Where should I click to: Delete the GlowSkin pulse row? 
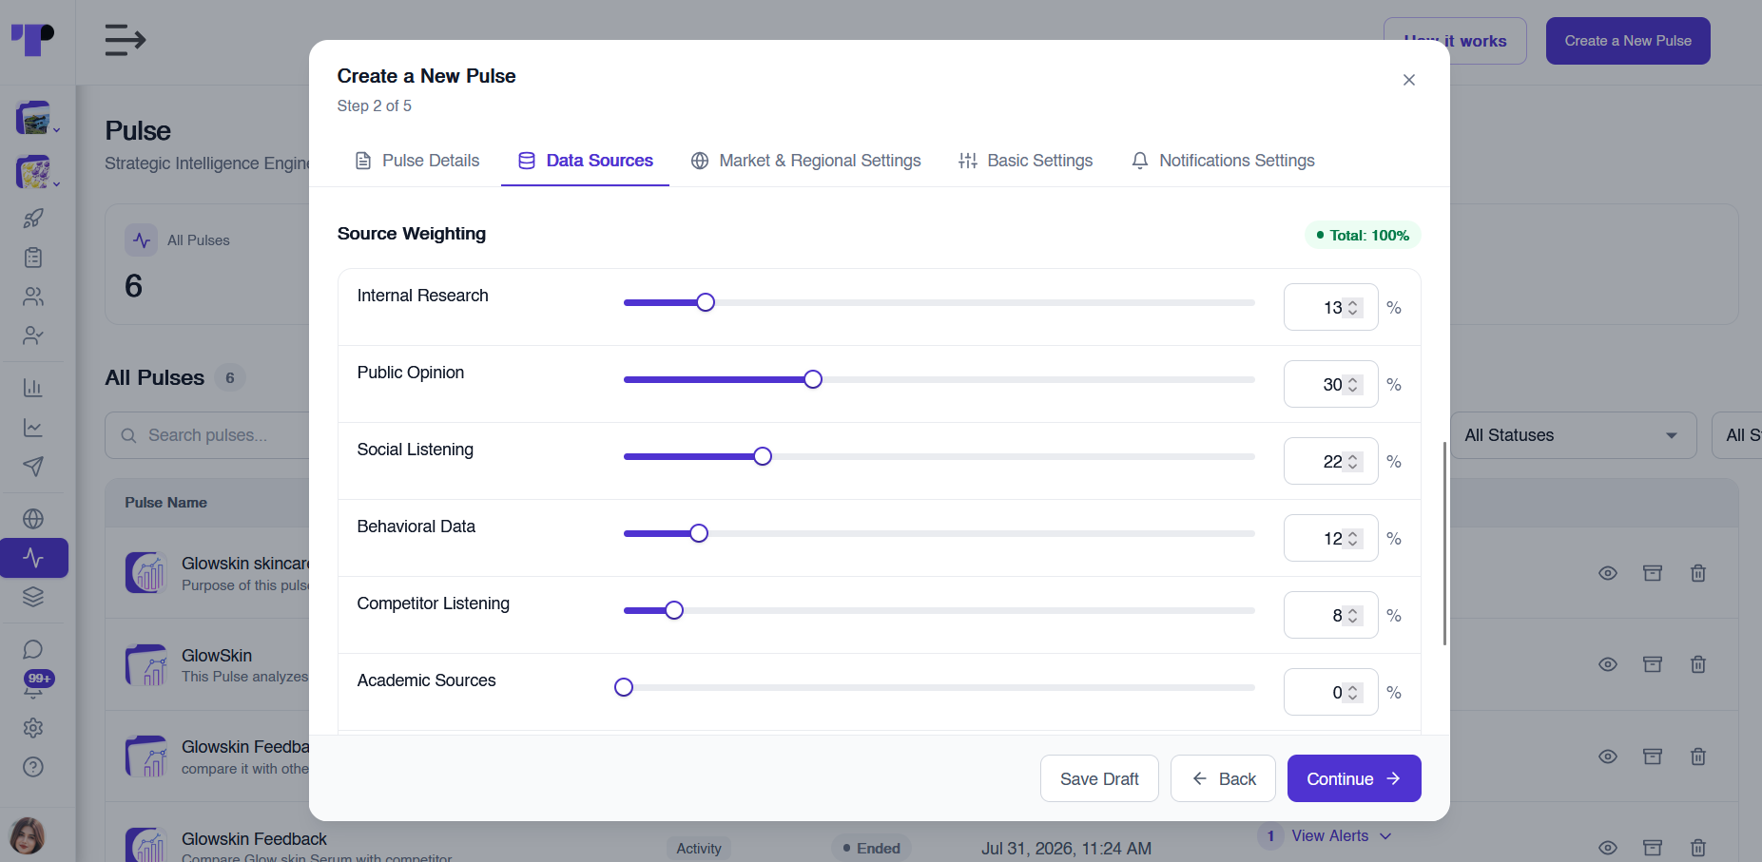[x=1698, y=664]
